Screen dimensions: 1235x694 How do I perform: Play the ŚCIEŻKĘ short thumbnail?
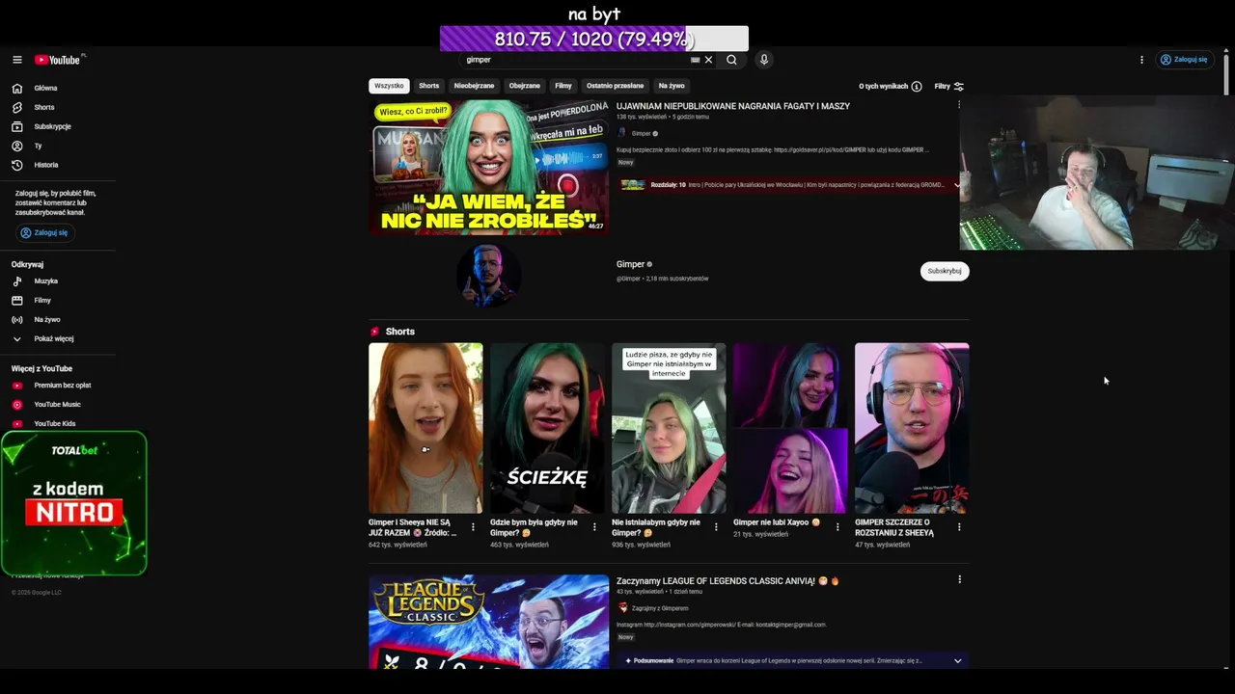[547, 428]
